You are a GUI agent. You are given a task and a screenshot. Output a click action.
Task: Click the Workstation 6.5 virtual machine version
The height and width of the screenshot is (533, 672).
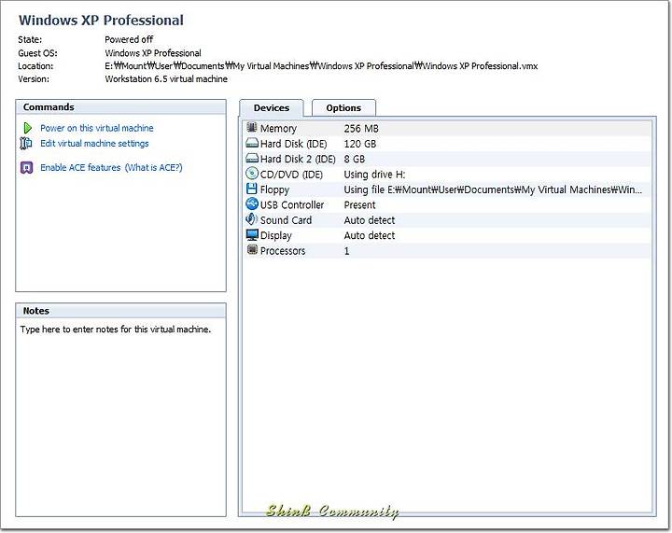166,78
